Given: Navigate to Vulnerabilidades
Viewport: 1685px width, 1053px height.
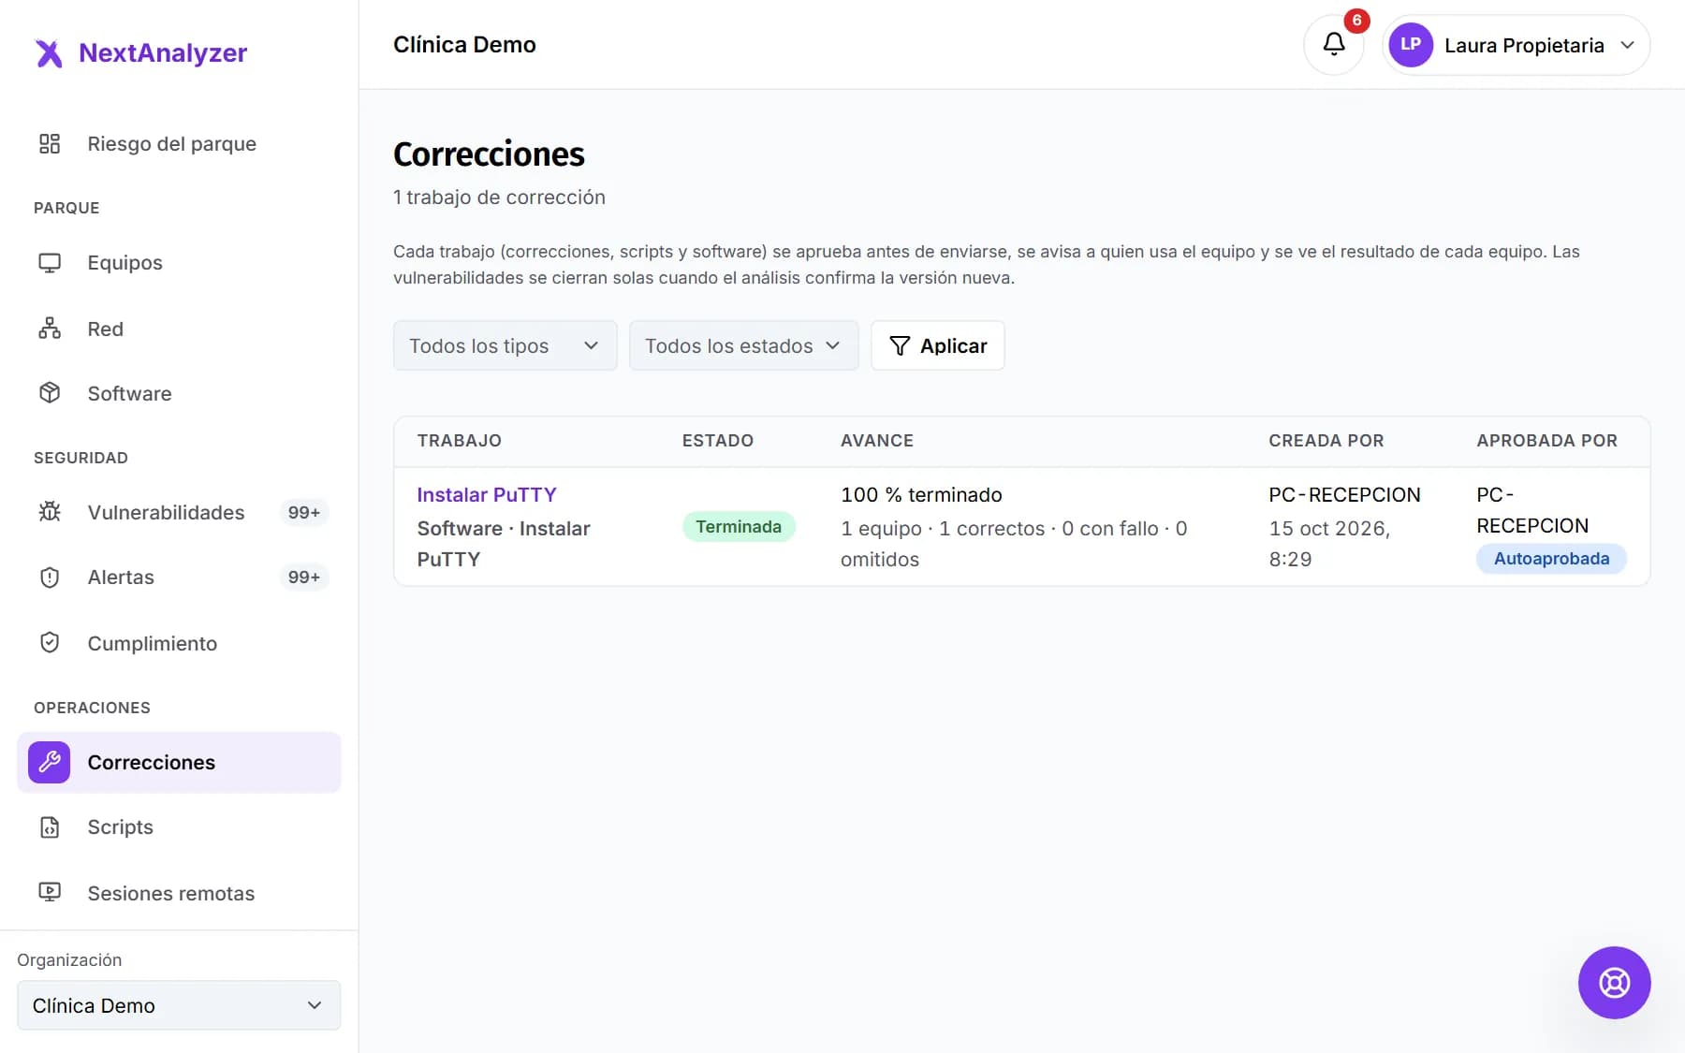Looking at the screenshot, I should 179,512.
